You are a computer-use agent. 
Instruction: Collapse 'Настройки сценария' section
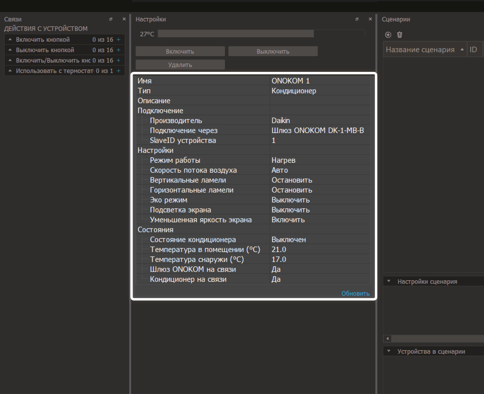tap(389, 281)
